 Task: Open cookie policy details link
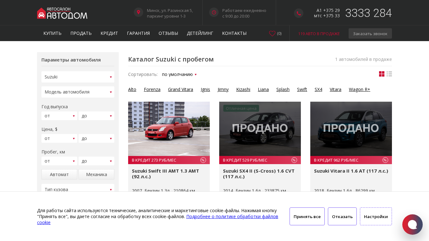pos(232,217)
